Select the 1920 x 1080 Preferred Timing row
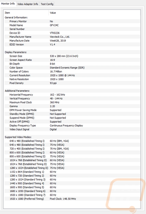The width and height of the screenshot is (146, 214). pyautogui.click(x=72, y=199)
